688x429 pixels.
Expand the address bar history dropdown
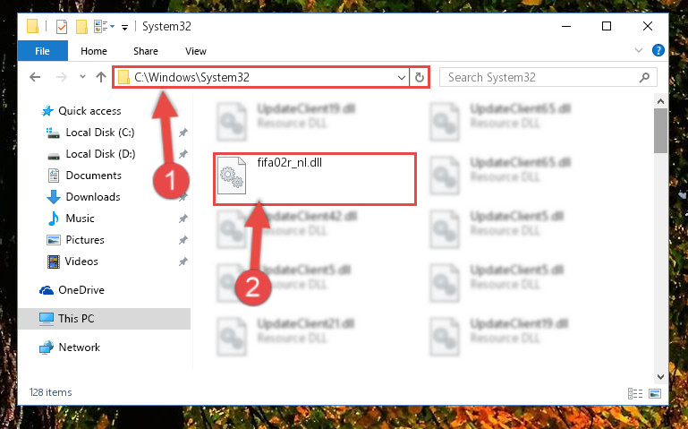point(402,78)
